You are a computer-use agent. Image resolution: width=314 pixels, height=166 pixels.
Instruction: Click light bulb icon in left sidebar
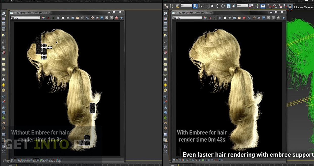click(4, 35)
